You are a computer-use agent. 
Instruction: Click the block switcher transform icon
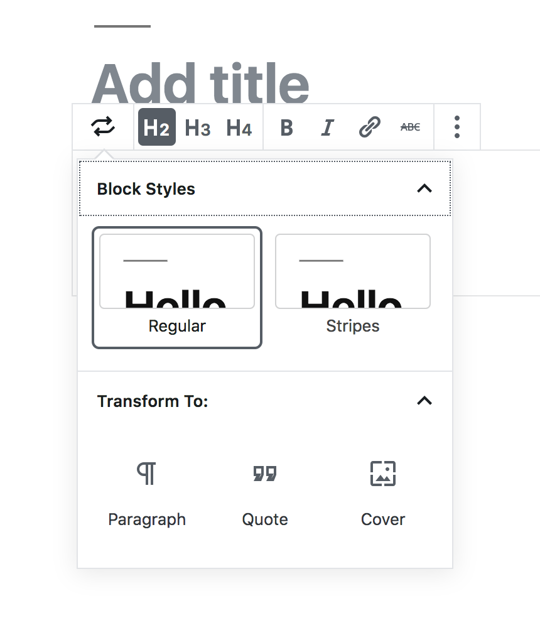104,127
